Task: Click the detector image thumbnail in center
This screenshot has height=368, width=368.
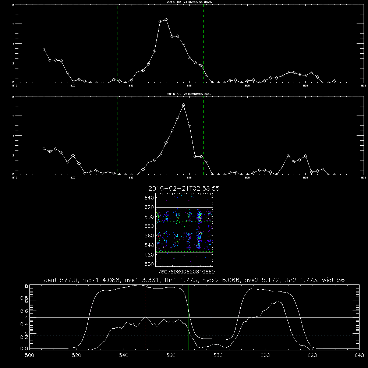Action: (184, 230)
